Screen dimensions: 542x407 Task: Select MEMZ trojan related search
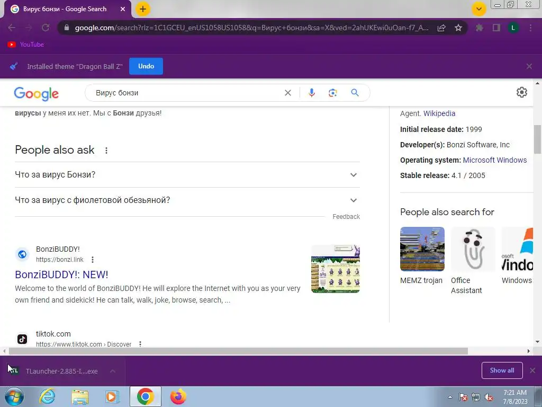pyautogui.click(x=422, y=256)
